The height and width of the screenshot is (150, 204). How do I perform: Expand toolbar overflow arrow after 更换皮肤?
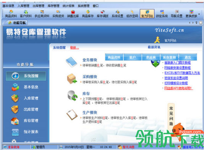pos(199,14)
